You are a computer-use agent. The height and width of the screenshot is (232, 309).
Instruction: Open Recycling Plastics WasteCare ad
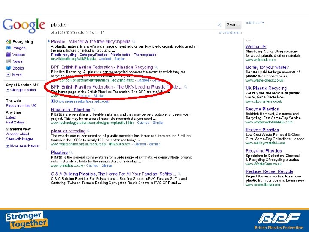click(264, 151)
